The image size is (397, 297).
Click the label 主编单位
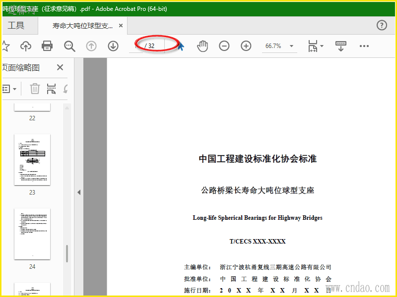[196, 267]
